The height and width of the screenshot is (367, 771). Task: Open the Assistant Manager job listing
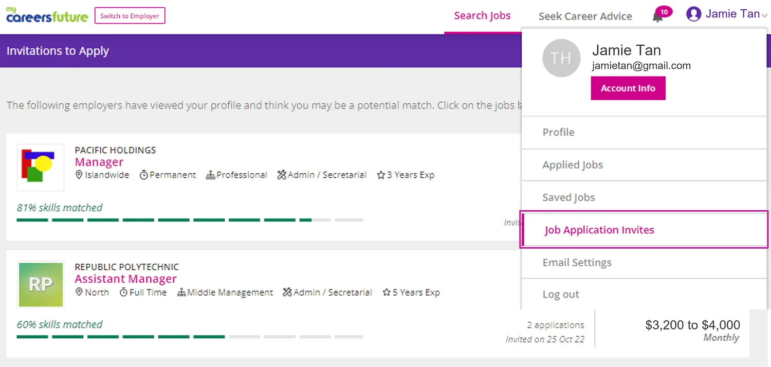point(125,278)
